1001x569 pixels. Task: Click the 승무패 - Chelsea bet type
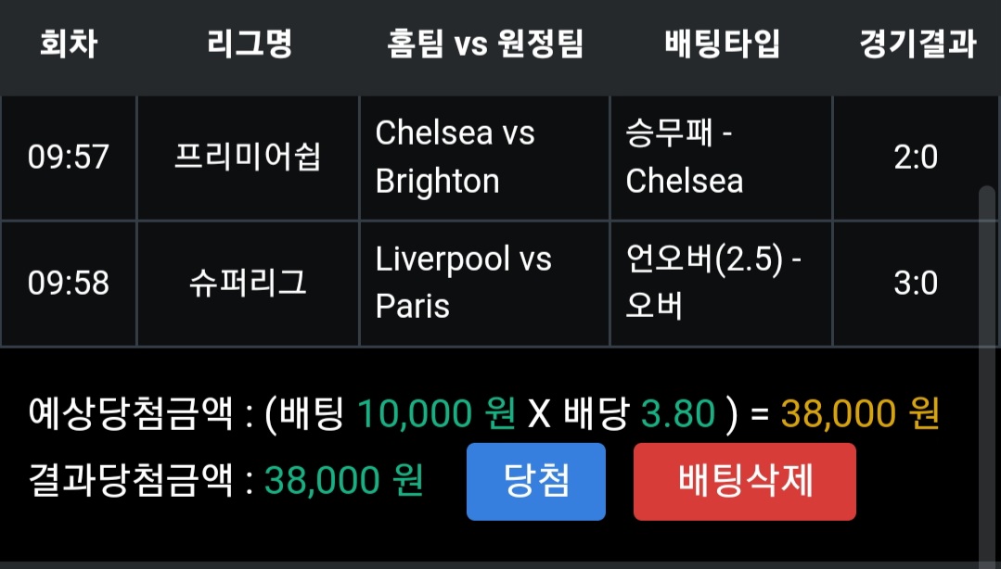click(x=685, y=158)
